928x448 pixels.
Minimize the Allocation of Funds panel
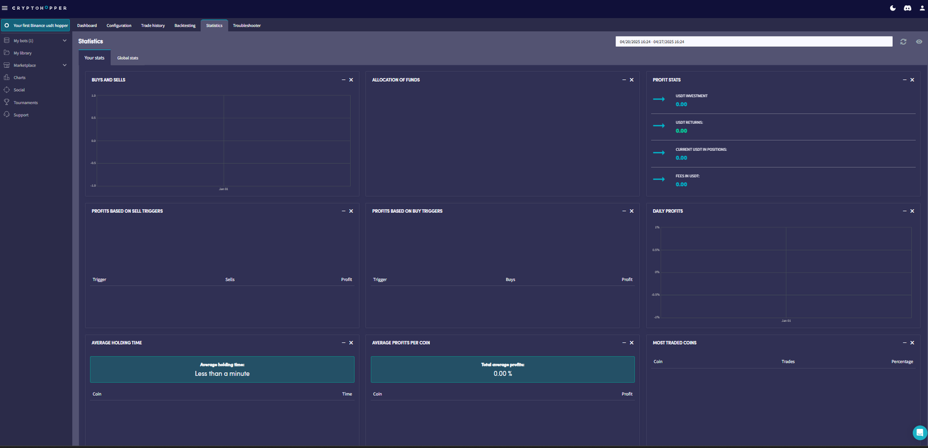click(624, 80)
